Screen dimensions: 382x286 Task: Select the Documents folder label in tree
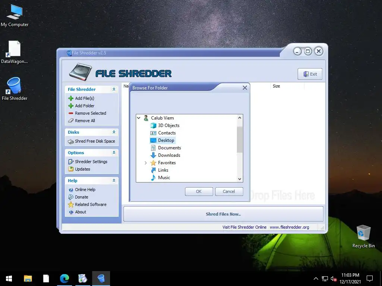pyautogui.click(x=170, y=148)
